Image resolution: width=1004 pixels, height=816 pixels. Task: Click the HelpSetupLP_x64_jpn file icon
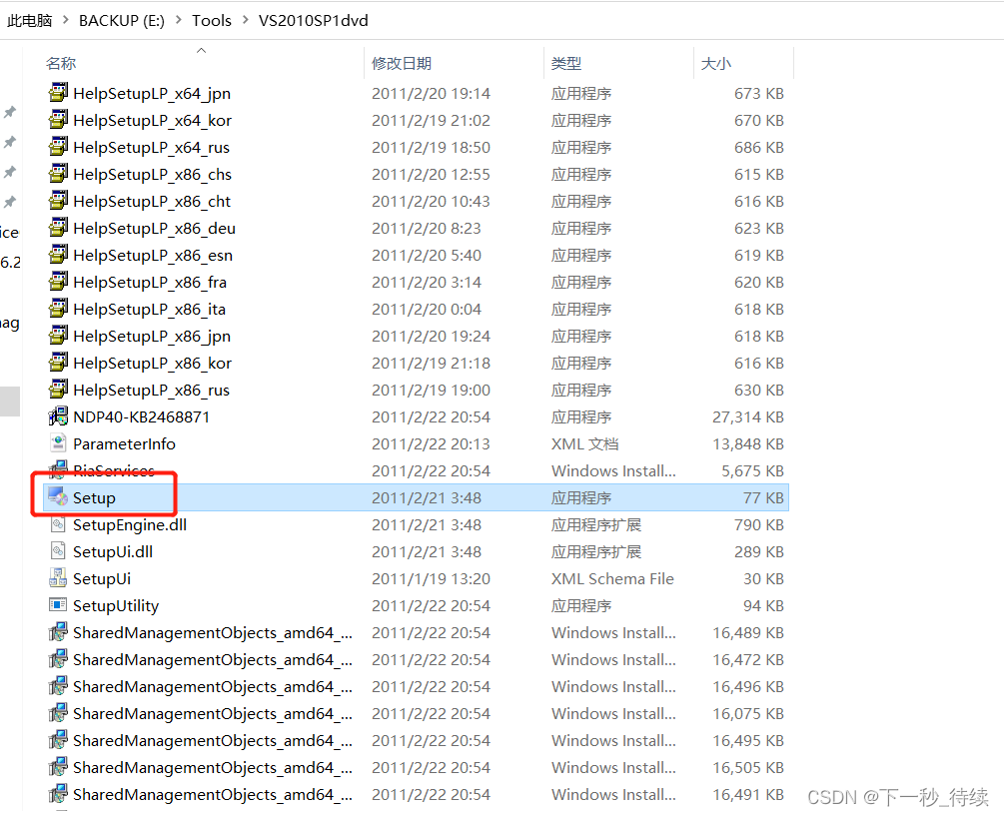click(58, 93)
